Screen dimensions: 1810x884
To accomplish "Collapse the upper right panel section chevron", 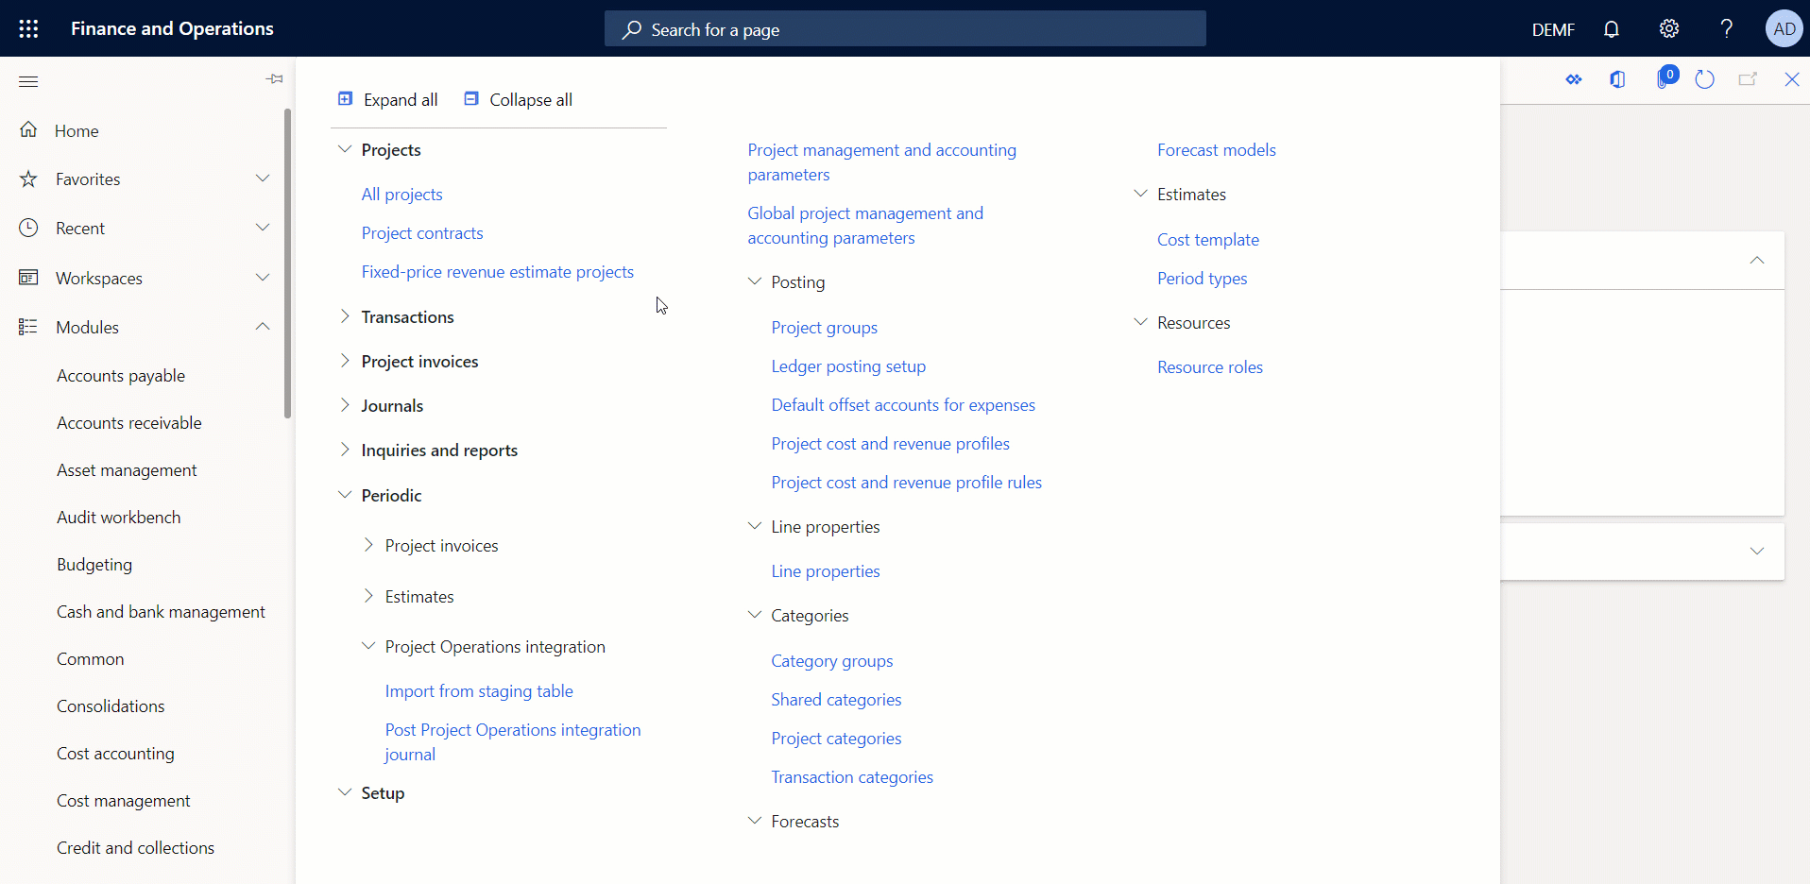I will 1757,261.
